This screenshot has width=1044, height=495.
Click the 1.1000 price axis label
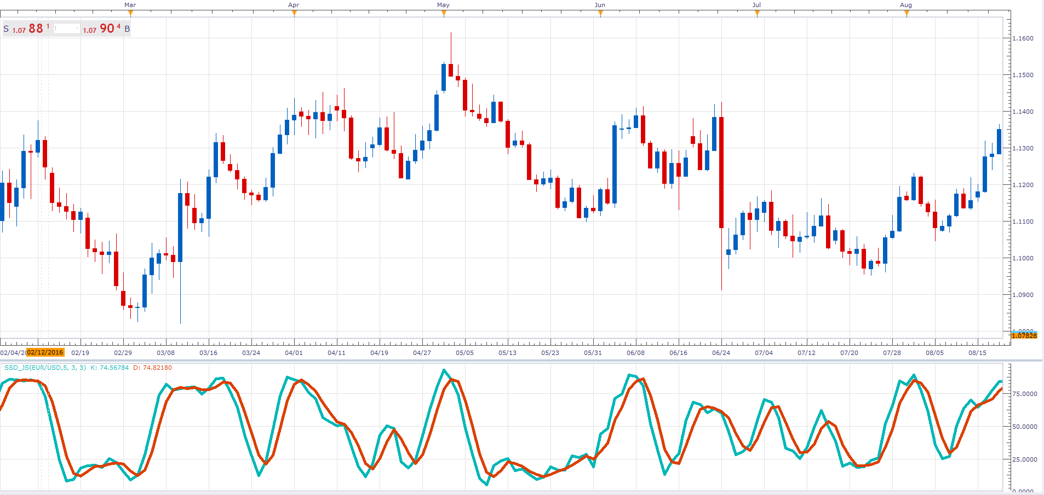click(1023, 258)
